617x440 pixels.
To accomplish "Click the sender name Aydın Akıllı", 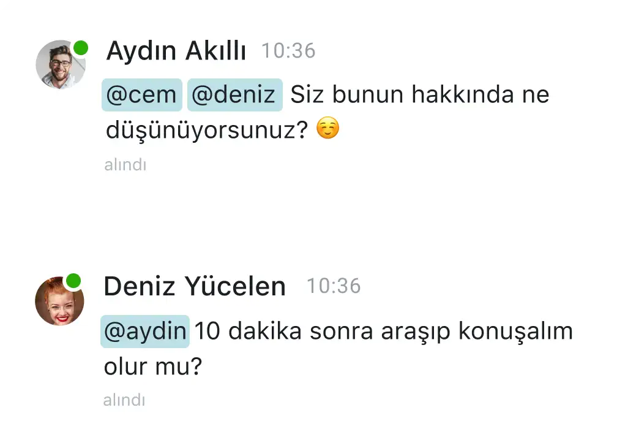I will (x=176, y=51).
